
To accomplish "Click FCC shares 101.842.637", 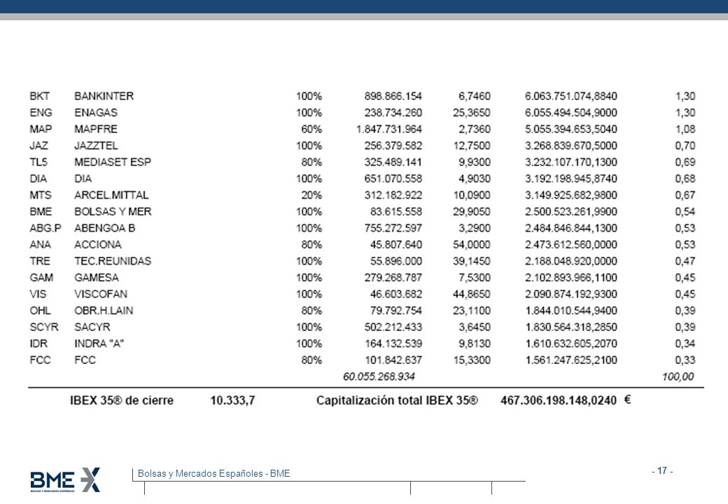I will [393, 360].
